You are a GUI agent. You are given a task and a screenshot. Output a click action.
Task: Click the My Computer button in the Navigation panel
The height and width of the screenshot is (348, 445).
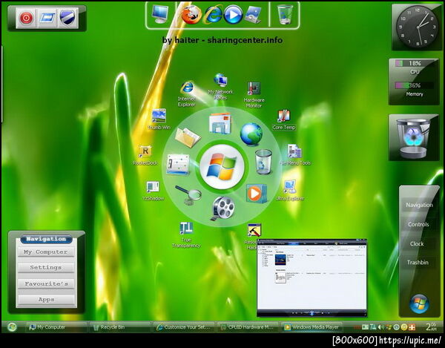click(x=46, y=252)
